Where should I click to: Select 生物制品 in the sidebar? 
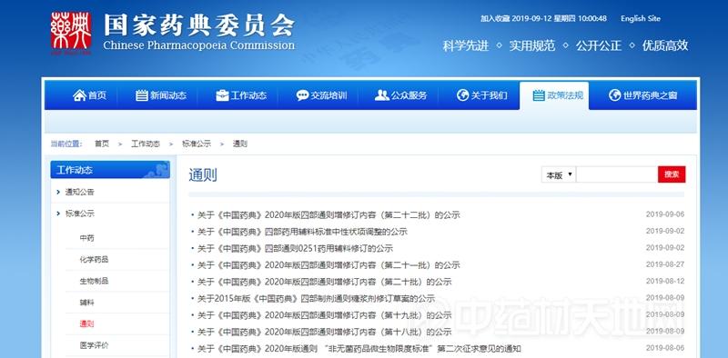(94, 281)
